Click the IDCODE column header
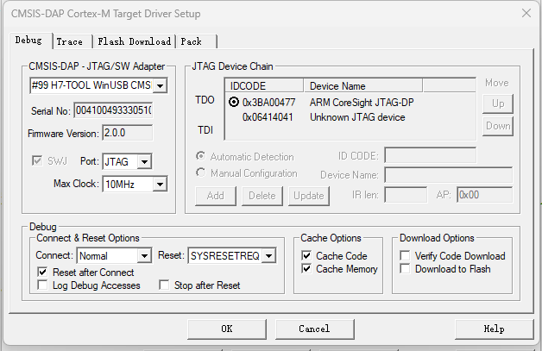 [264, 85]
